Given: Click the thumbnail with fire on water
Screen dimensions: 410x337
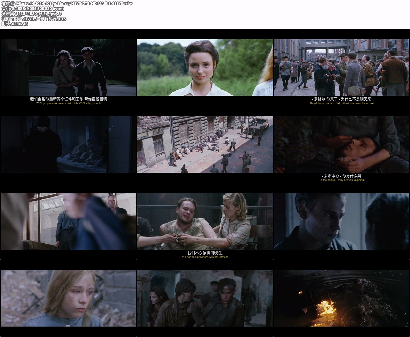Looking at the screenshot, I should (341, 298).
